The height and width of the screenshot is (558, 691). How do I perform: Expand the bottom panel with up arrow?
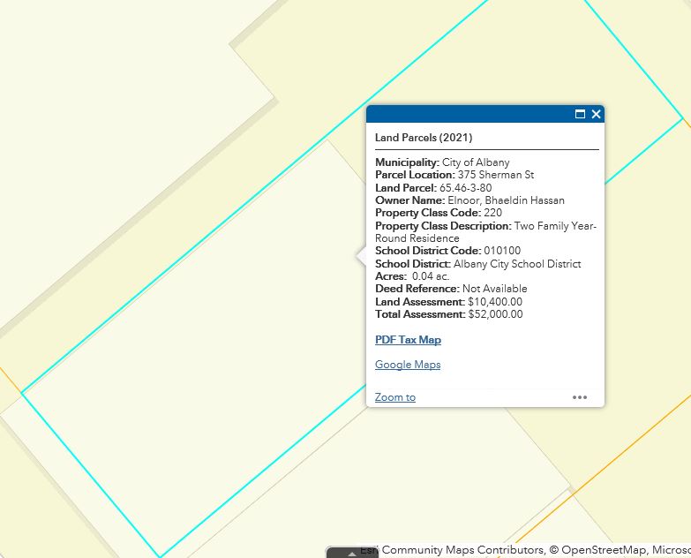click(352, 553)
